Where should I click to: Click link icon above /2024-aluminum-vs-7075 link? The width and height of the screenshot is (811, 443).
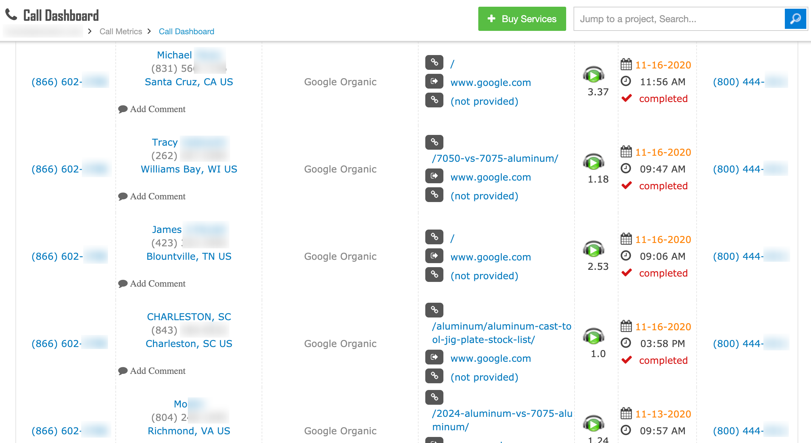(434, 397)
